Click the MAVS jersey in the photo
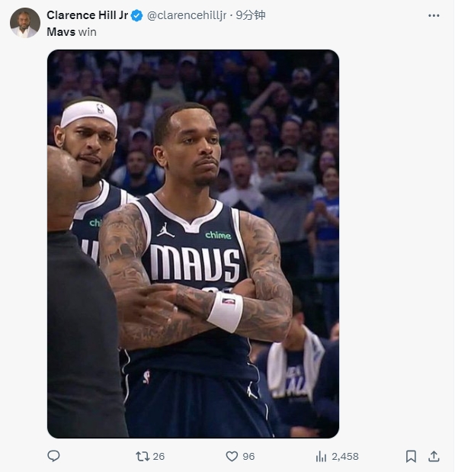Viewport: 455px width, 472px height. tap(194, 262)
